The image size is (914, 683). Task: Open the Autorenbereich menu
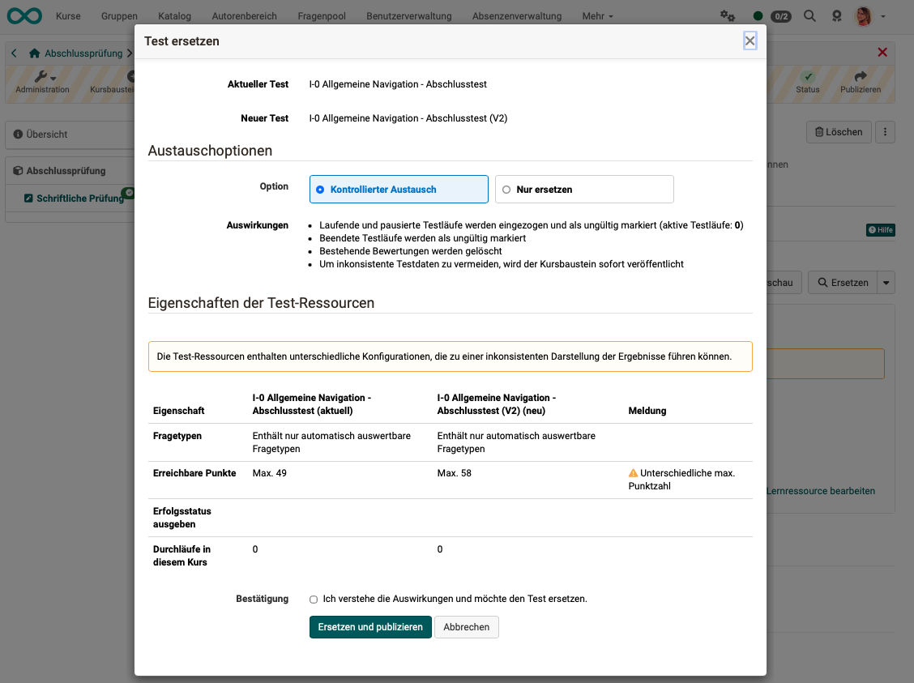(244, 15)
